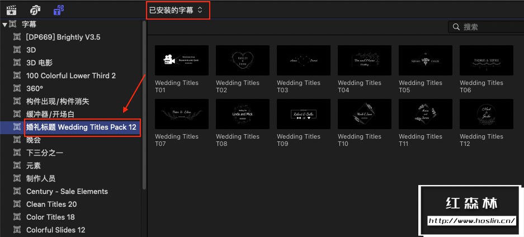Viewport: 524px width, 237px height.
Task: Click the search magnifier icon
Action: pos(456,27)
